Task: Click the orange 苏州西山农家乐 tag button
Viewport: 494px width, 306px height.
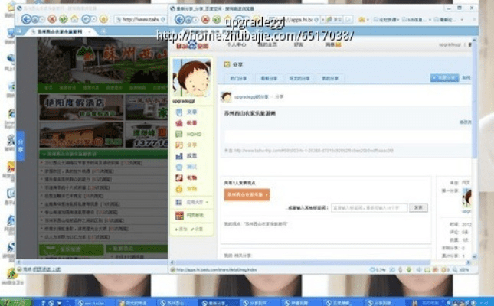Action: (x=247, y=194)
